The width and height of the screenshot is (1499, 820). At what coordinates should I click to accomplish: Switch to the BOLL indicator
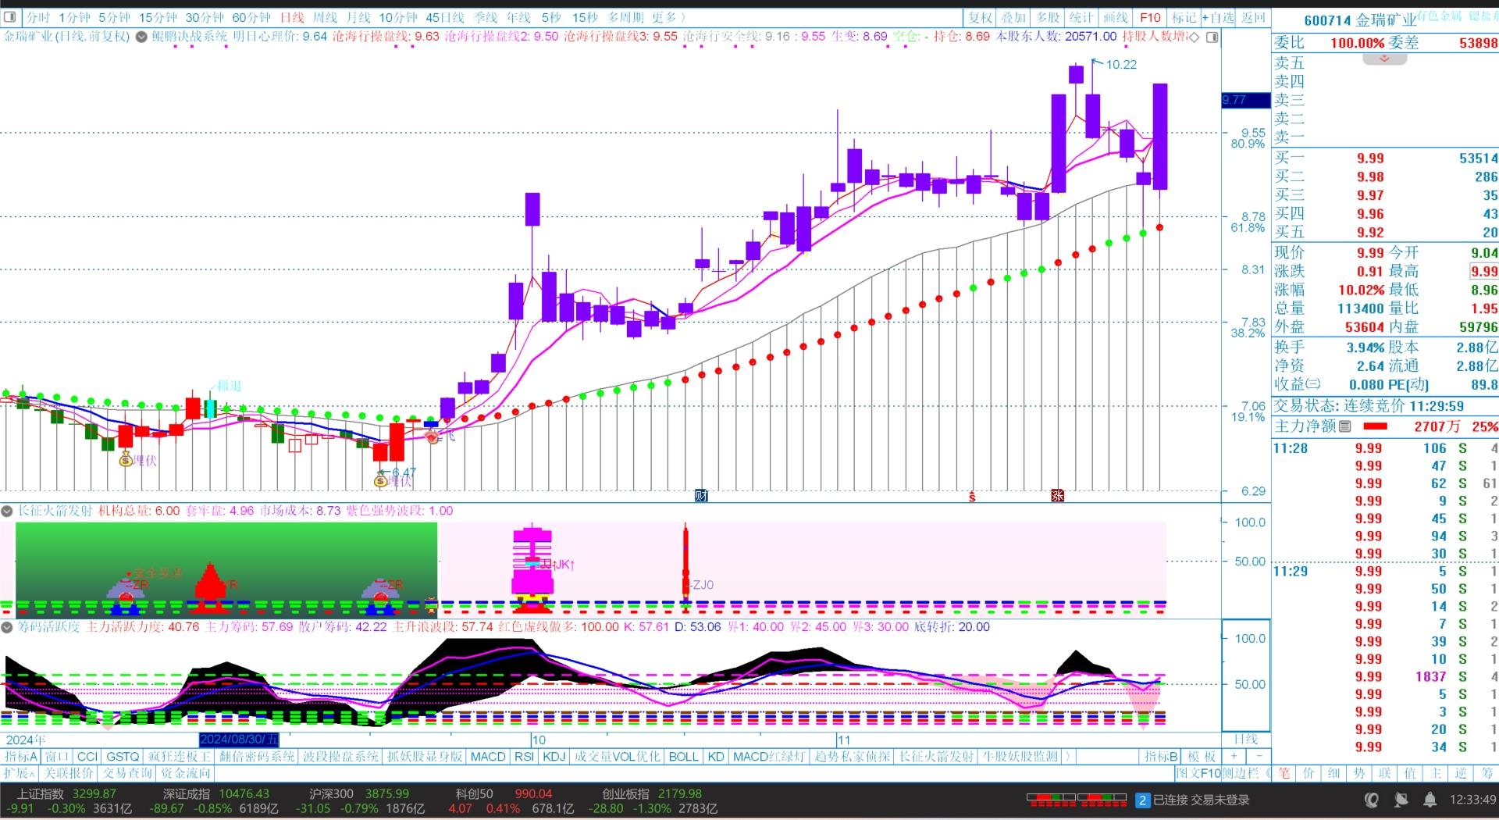pos(683,756)
